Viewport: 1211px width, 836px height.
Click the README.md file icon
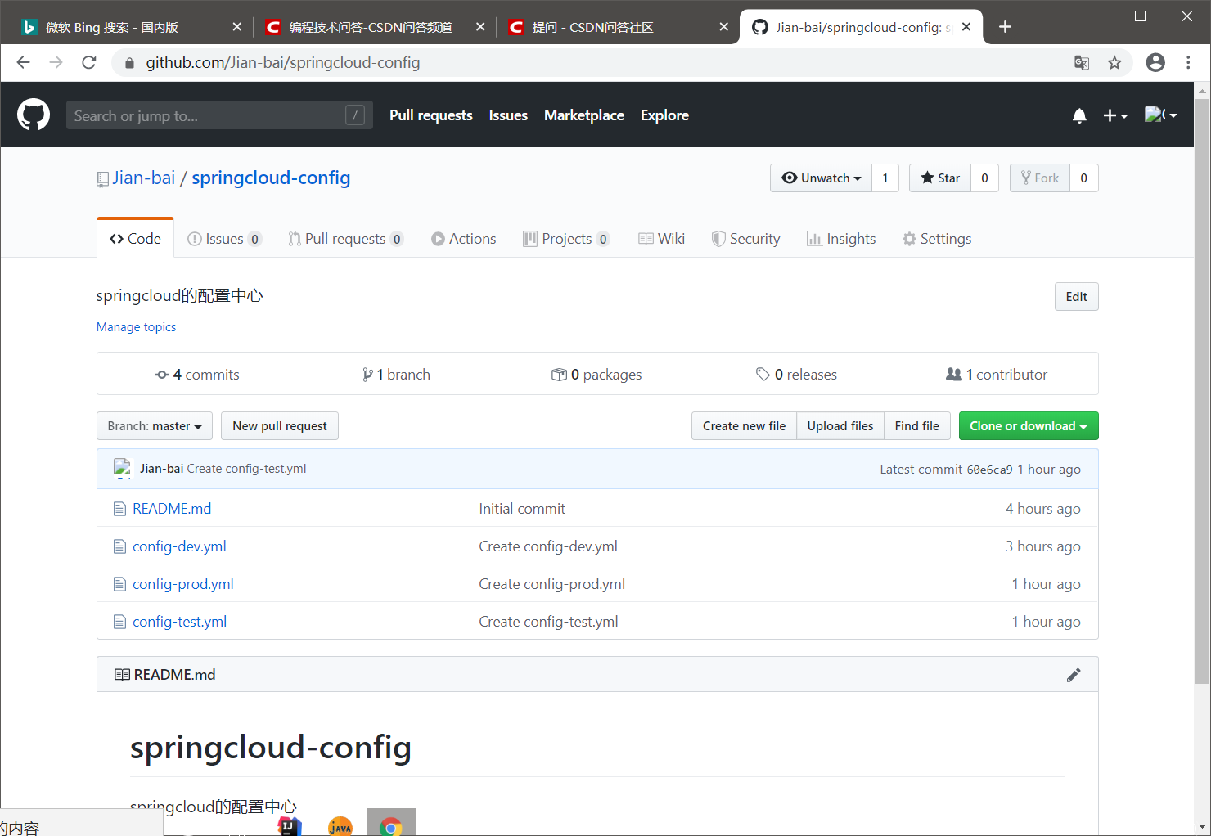point(119,509)
